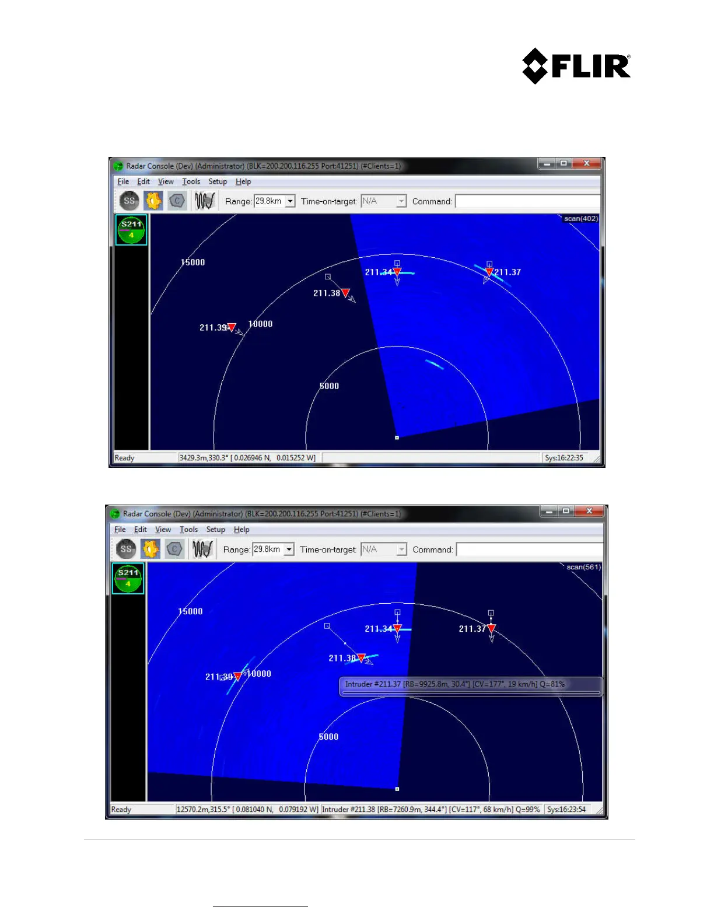Viewport: 714px width, 924px height.
Task: Click the gray C hexagon icon in scan(402) window
Action: click(x=177, y=201)
